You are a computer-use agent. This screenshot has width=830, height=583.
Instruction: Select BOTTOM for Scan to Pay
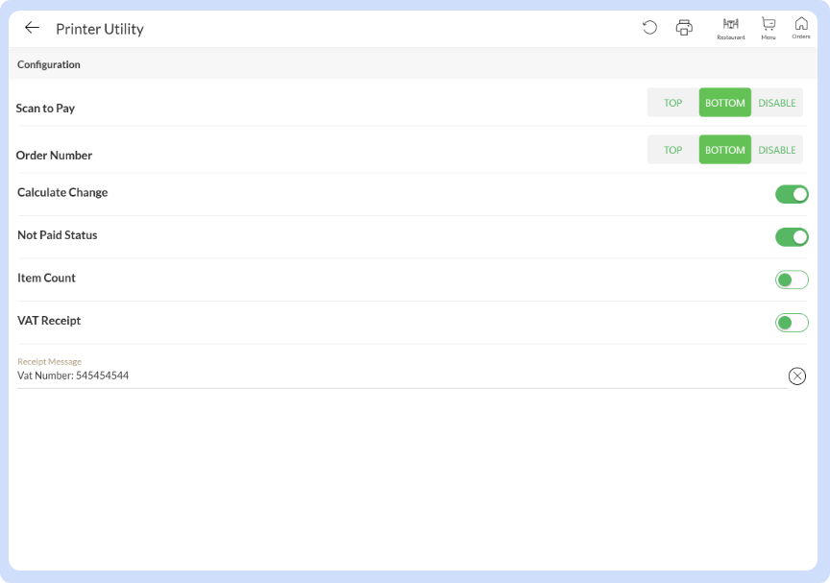coord(724,103)
